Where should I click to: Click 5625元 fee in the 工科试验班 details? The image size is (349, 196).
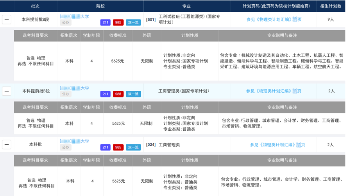pyautogui.click(x=118, y=61)
